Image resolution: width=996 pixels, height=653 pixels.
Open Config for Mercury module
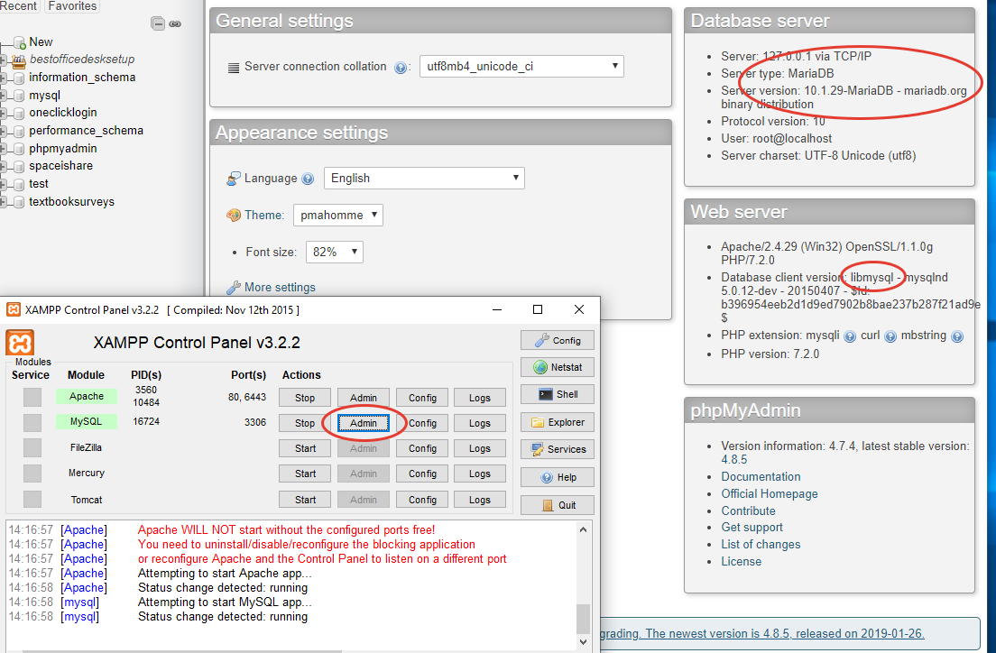tap(422, 474)
